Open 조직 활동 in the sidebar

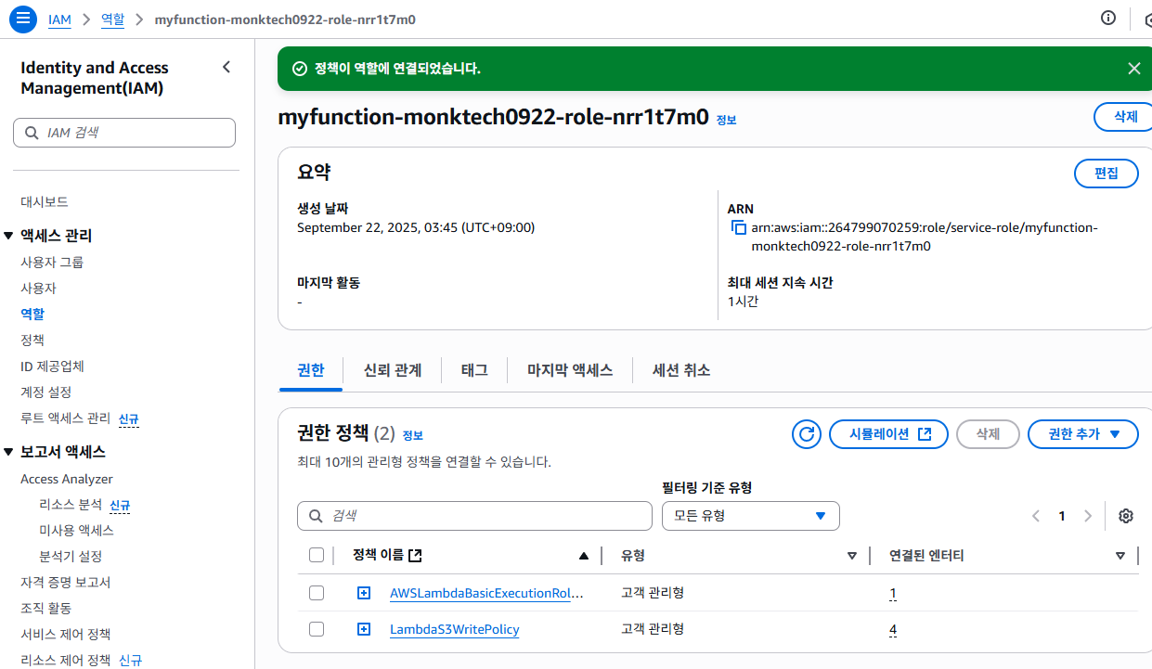click(x=45, y=609)
